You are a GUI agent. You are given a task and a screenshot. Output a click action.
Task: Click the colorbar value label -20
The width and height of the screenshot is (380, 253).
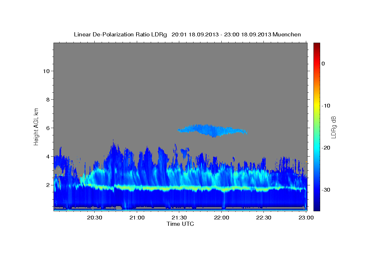(x=326, y=148)
